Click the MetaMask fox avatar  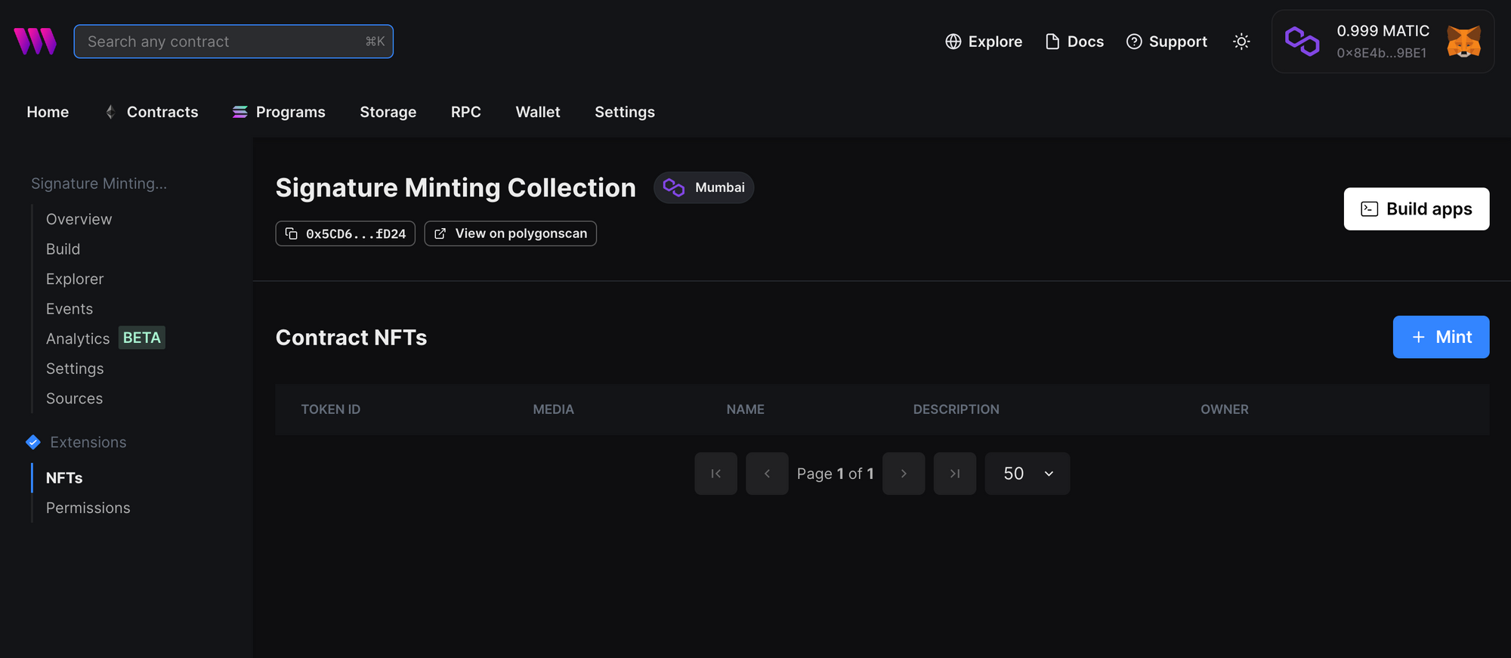pos(1463,42)
